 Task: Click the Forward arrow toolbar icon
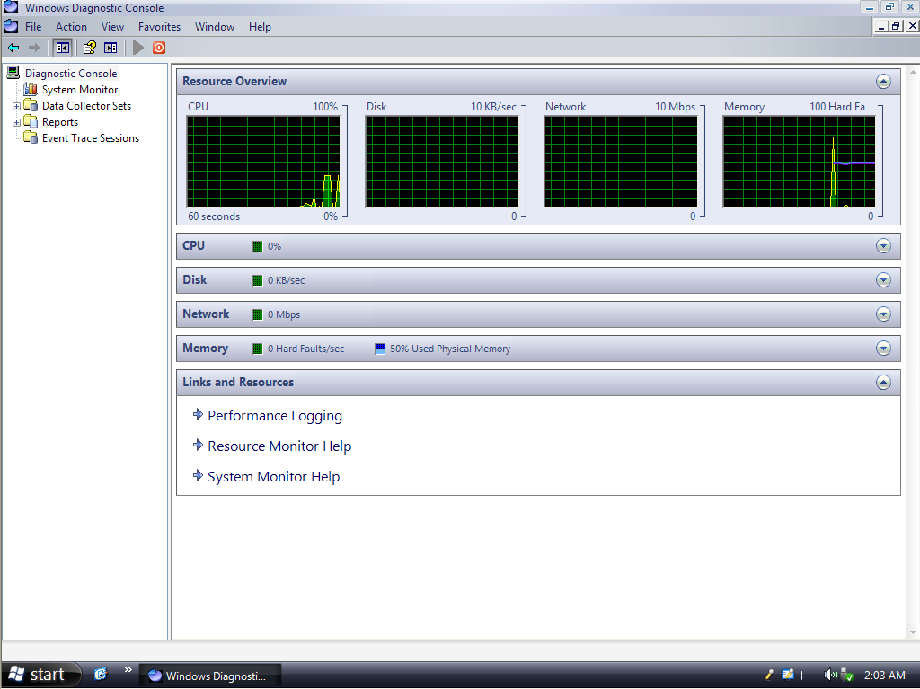pos(34,48)
